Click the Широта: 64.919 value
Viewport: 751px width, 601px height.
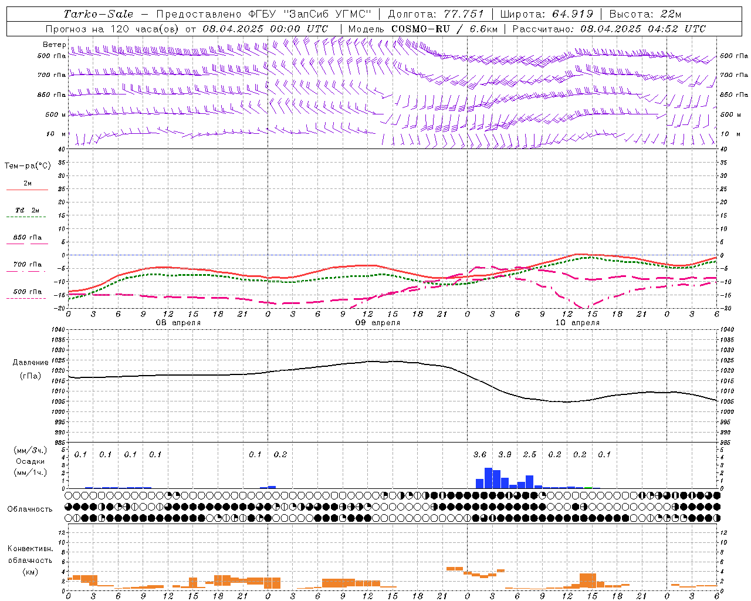point(547,14)
